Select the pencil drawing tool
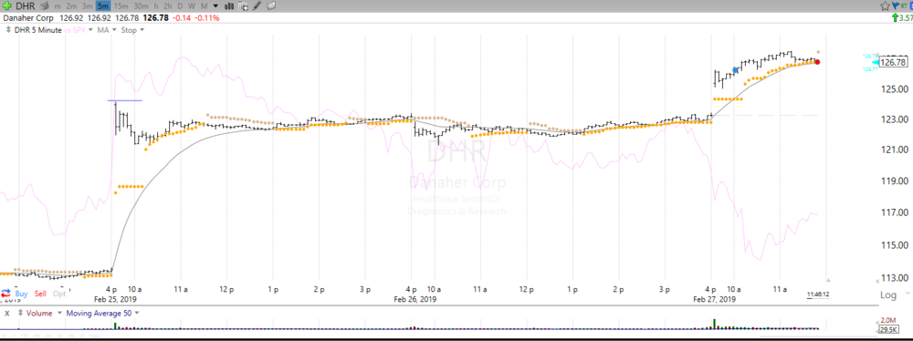Screen dimensions: 913x341 coord(257,6)
